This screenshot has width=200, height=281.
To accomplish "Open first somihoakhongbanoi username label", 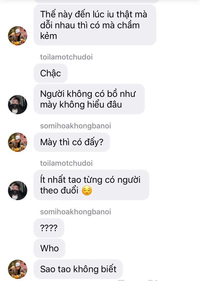I will coord(75,126).
